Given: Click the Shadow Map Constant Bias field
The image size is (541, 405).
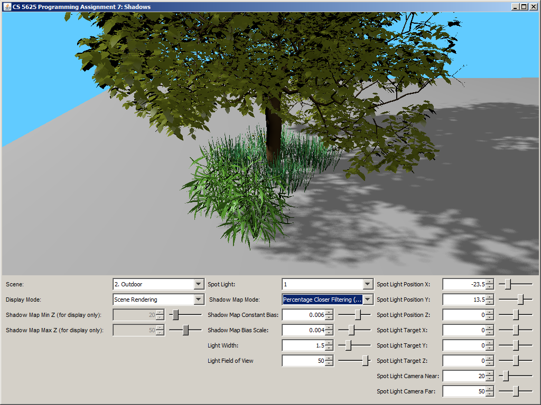Looking at the screenshot, I should pyautogui.click(x=303, y=315).
